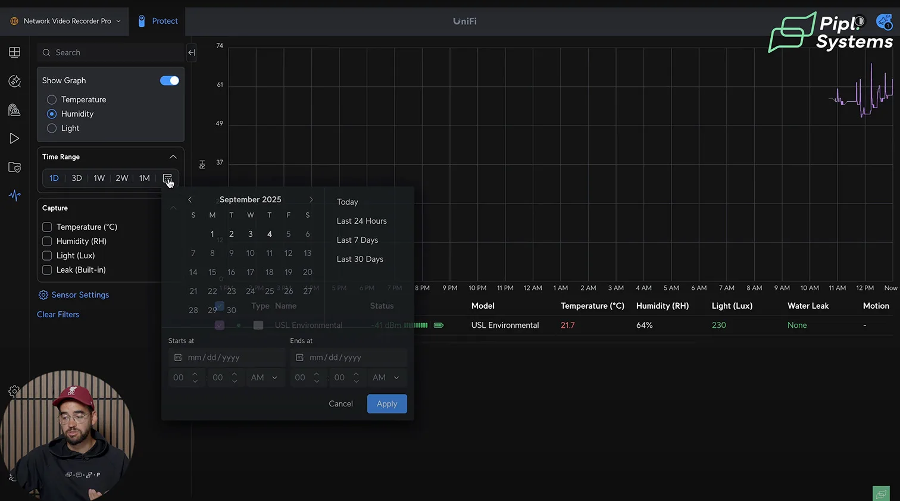900x501 pixels.
Task: Click the USL Environmental model cell
Action: [505, 325]
